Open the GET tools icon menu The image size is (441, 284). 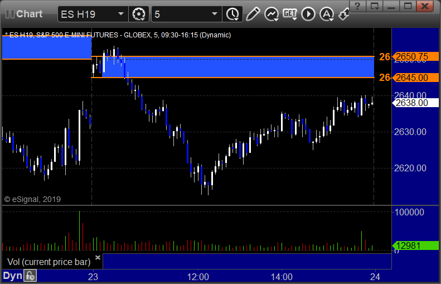[290, 14]
